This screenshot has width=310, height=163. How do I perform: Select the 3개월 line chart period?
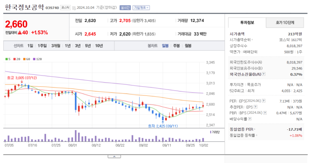[x=56, y=46]
